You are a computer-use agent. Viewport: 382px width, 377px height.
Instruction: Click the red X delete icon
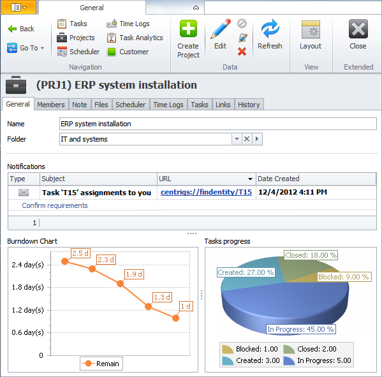(242, 52)
